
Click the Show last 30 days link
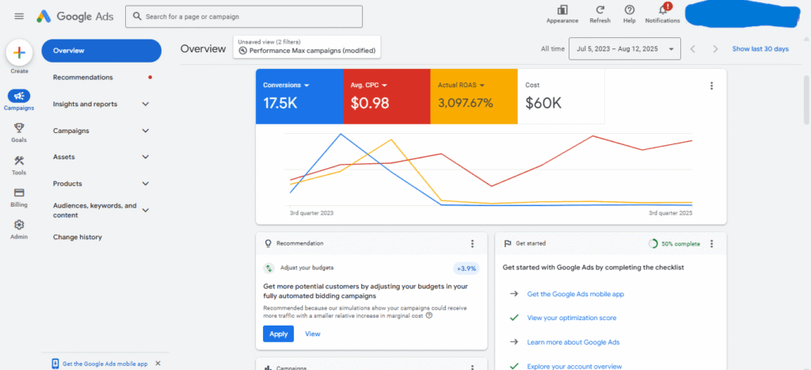tap(760, 49)
